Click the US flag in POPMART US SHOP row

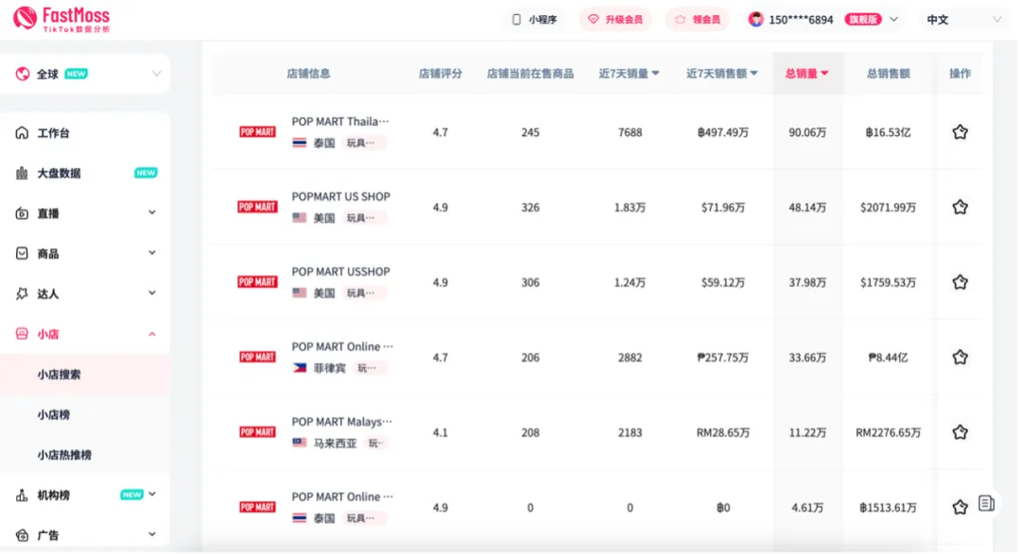point(300,218)
